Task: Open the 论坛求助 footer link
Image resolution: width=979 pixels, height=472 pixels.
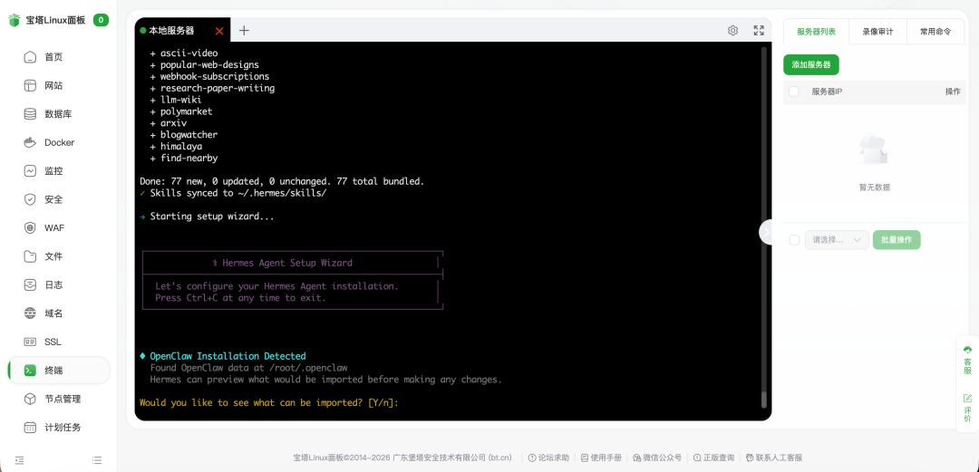Action: pyautogui.click(x=548, y=458)
